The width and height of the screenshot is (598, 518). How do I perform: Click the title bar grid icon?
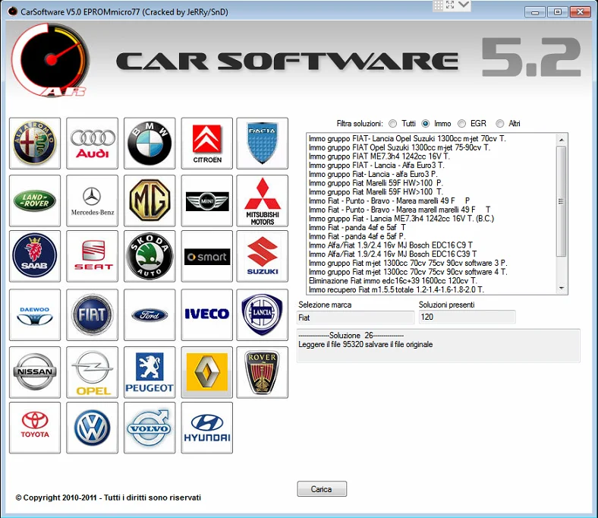click(x=439, y=5)
